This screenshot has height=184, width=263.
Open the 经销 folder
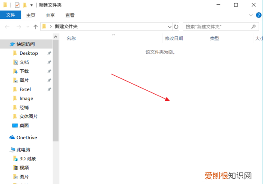[x=24, y=107]
